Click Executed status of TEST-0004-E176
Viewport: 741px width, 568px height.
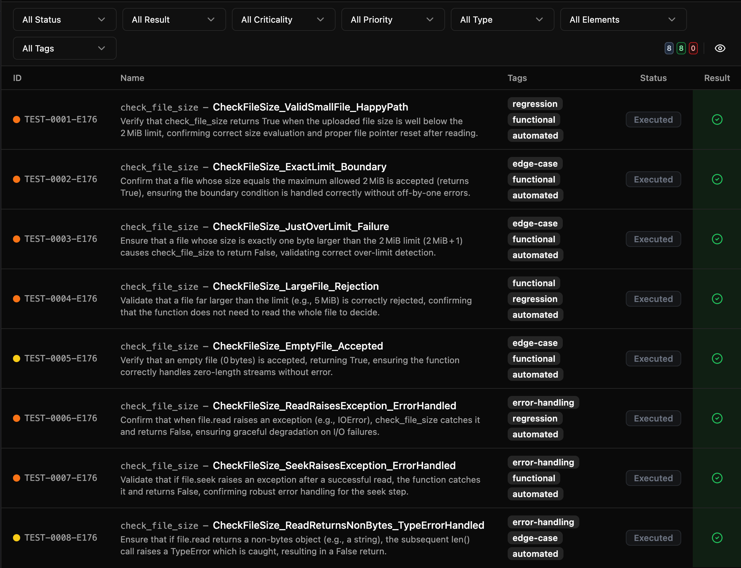(x=653, y=299)
